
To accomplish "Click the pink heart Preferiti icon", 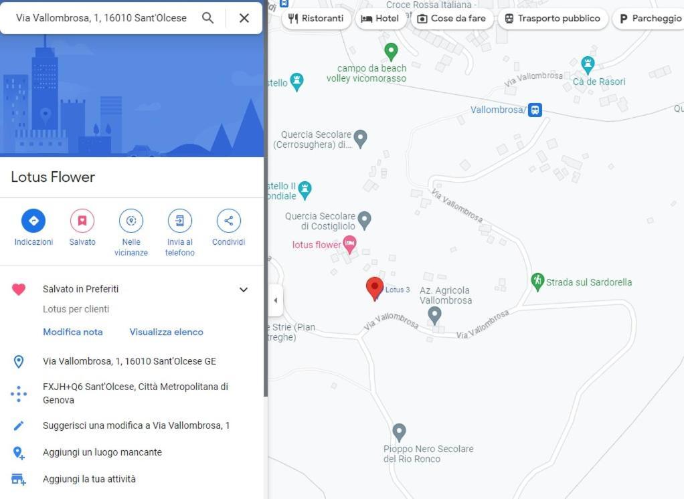I will coord(18,290).
